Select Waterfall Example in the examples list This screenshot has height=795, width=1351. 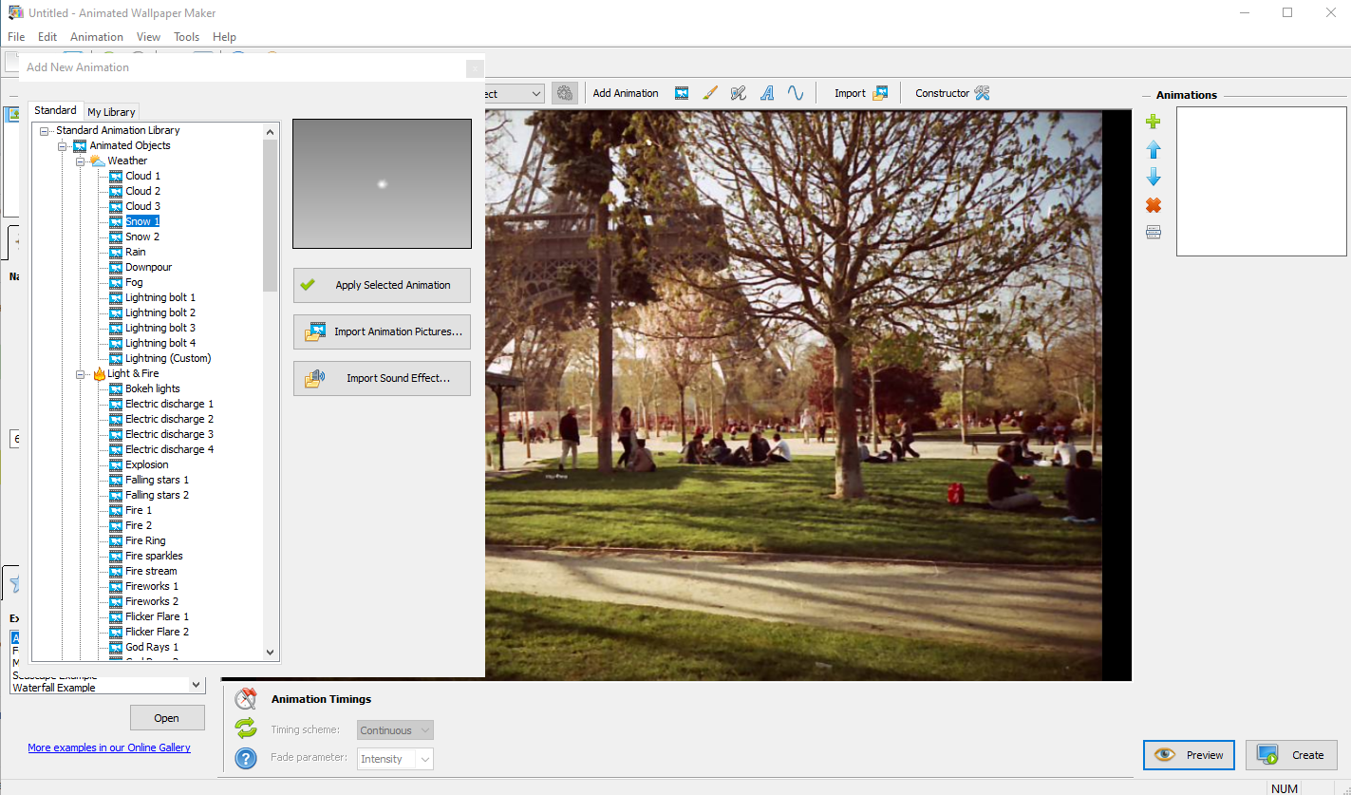54,688
